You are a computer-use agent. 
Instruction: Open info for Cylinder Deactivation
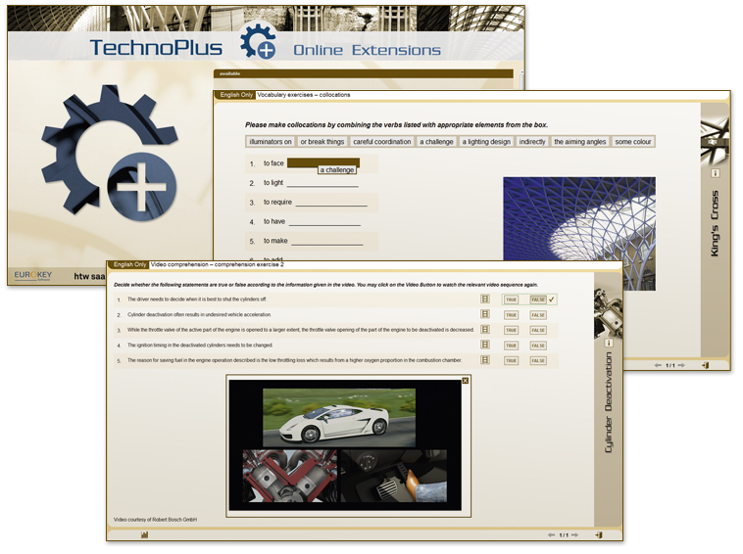click(x=608, y=344)
